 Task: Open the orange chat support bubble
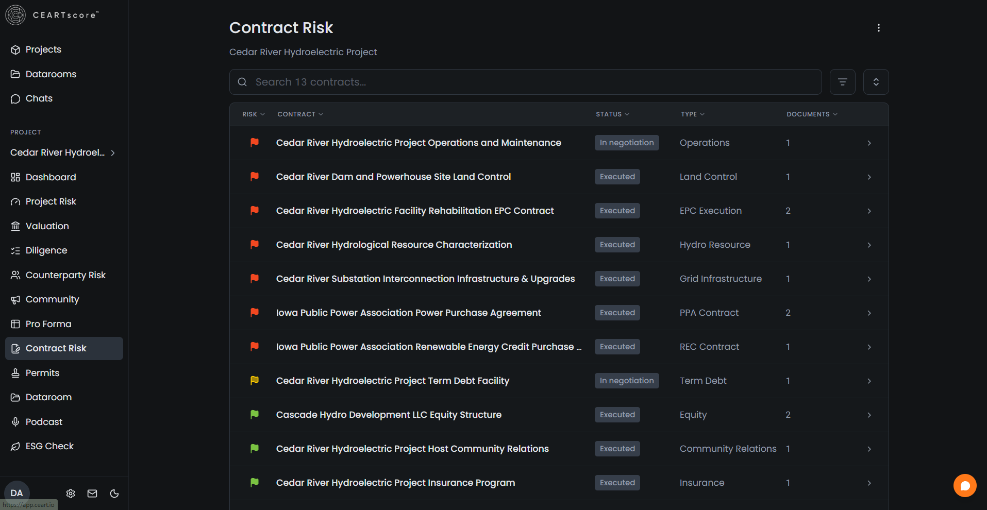pos(965,485)
